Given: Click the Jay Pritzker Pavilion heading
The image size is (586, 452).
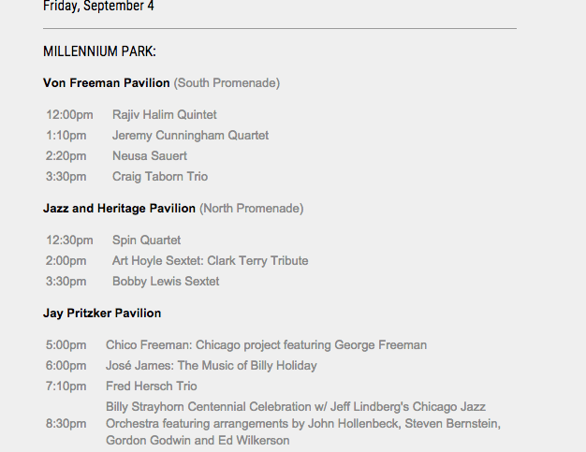Looking at the screenshot, I should (x=102, y=313).
